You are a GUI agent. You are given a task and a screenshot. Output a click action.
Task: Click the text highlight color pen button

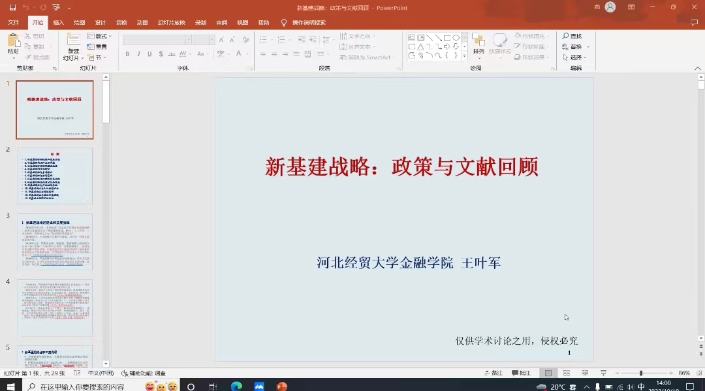point(221,54)
